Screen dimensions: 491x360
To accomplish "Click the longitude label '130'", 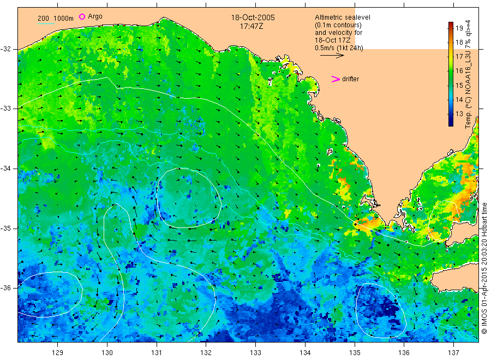I will coord(107,352).
